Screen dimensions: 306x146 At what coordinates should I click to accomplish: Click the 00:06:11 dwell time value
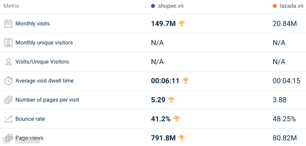165,81
